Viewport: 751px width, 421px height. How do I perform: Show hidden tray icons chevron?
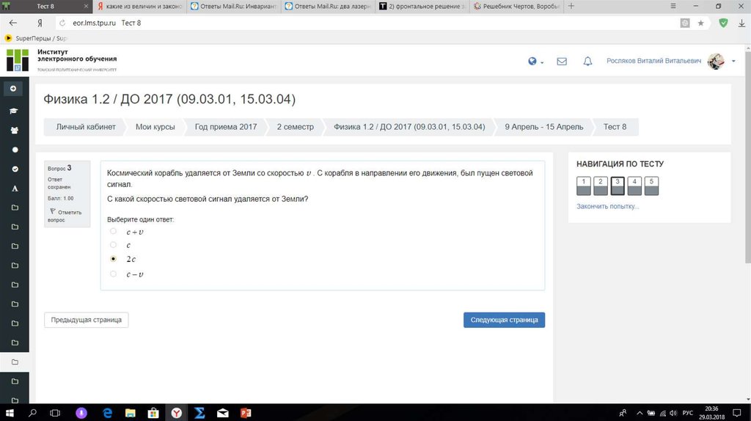pyautogui.click(x=640, y=413)
